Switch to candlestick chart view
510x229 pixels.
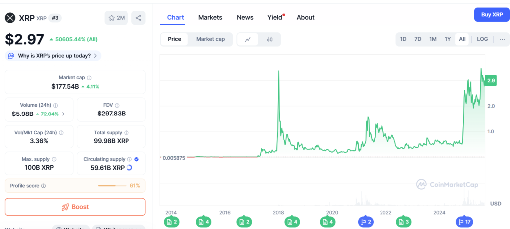(269, 39)
